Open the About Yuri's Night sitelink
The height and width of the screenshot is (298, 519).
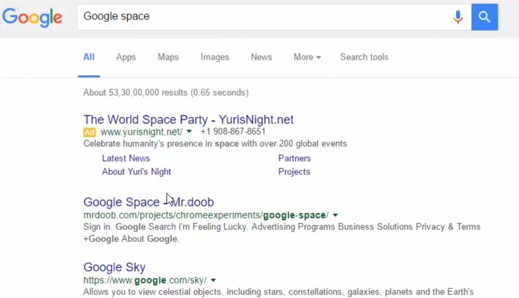pyautogui.click(x=136, y=172)
